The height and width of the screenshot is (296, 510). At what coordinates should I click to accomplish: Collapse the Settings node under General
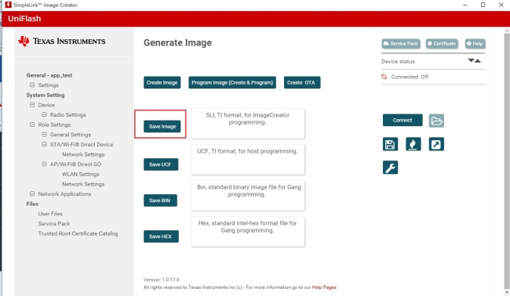click(x=32, y=85)
